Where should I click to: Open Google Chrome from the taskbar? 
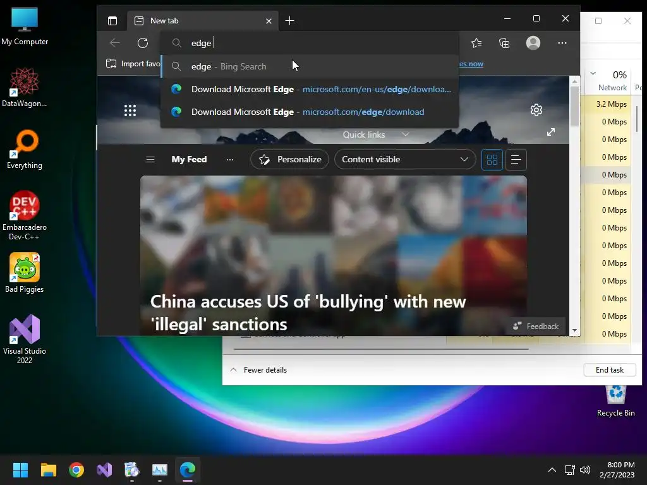(x=76, y=470)
